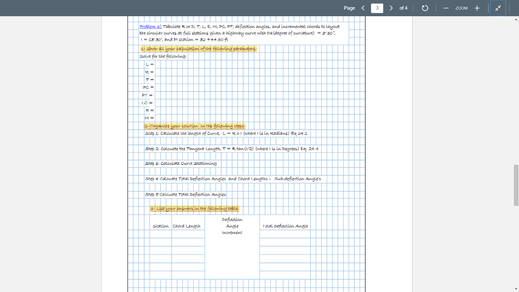Exit full screen view
The width and height of the screenshot is (519, 292).
(498, 8)
